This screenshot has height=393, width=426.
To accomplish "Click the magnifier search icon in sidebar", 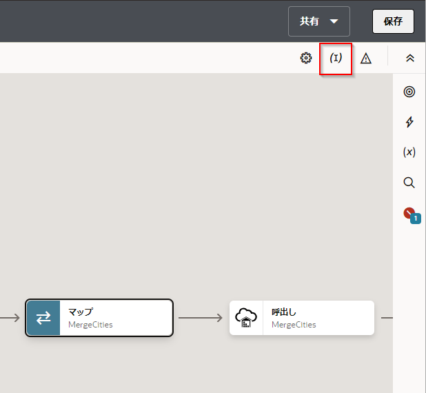I will [x=409, y=183].
